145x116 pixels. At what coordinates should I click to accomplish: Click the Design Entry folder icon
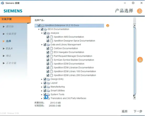click(x=48, y=79)
